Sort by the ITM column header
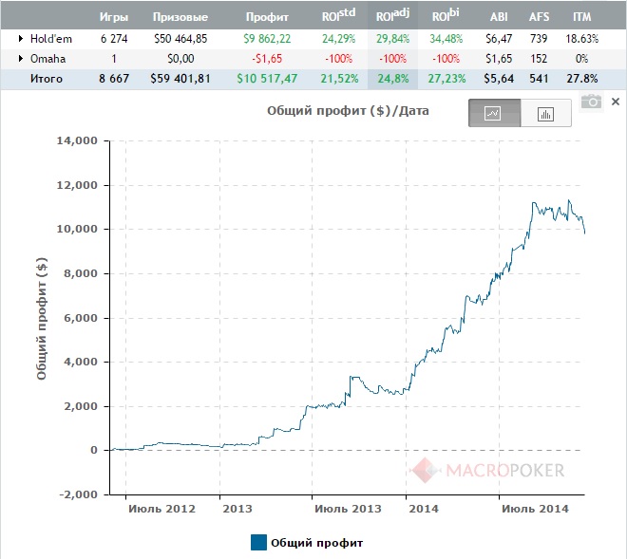Image resolution: width=627 pixels, height=559 pixels. tap(584, 17)
